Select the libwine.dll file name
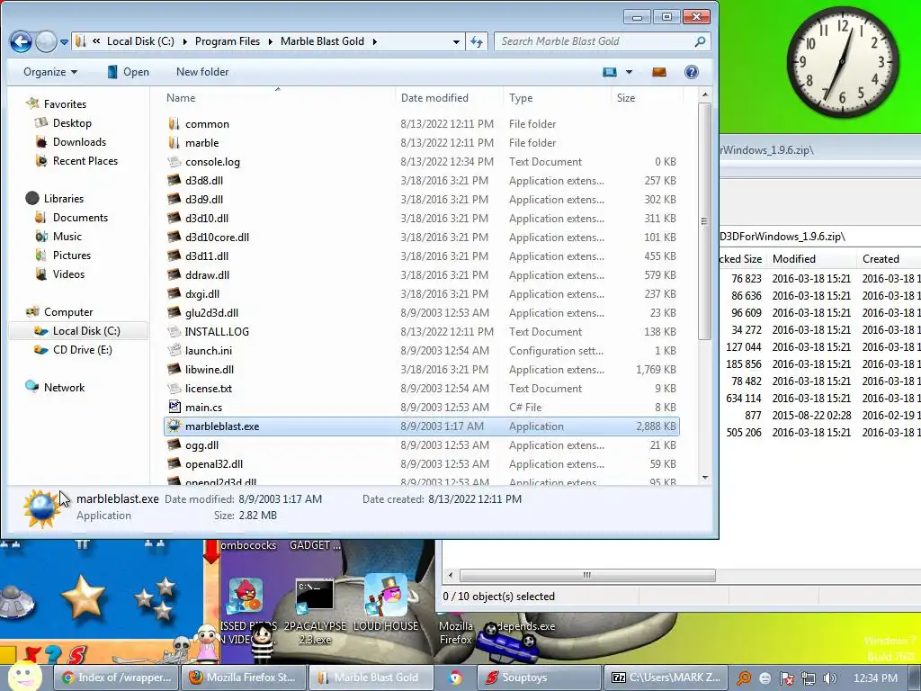Screen dimensions: 921x691 (209, 370)
